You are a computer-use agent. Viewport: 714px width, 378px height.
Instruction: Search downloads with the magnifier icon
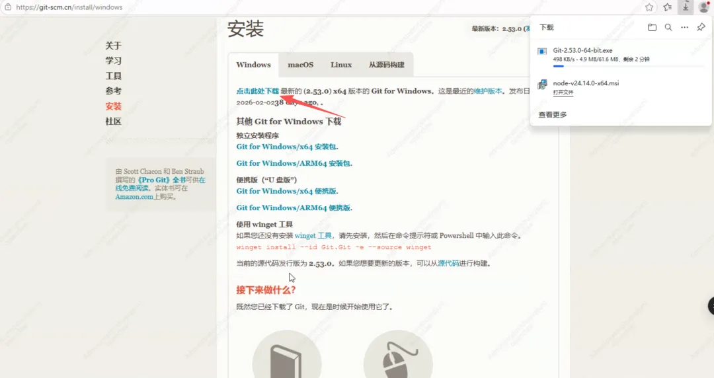click(x=668, y=27)
